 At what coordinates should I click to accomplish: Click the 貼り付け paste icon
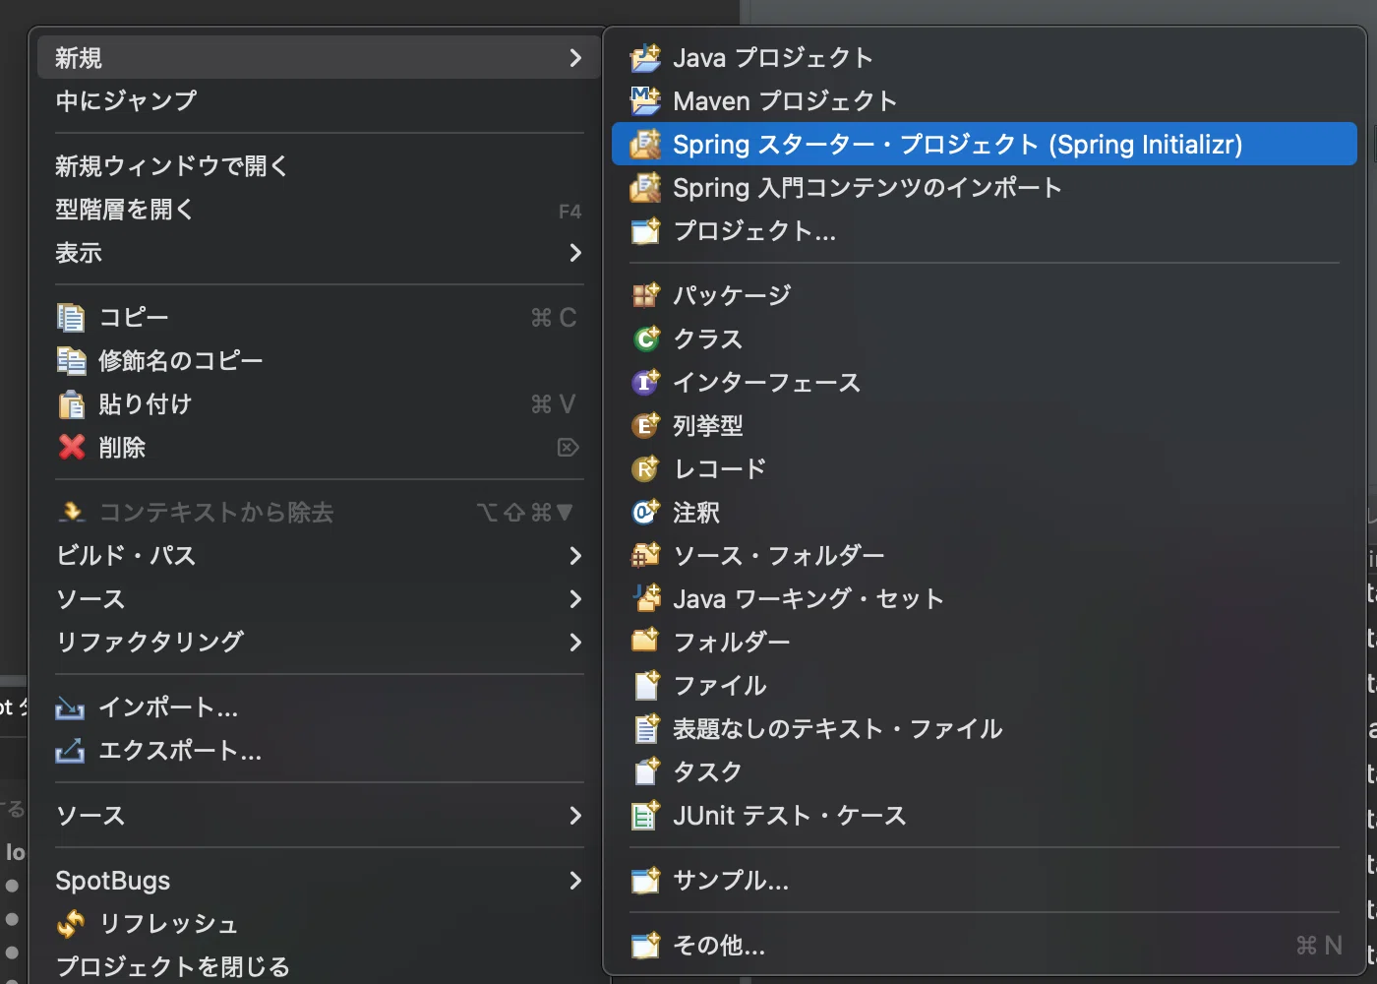[x=71, y=403]
